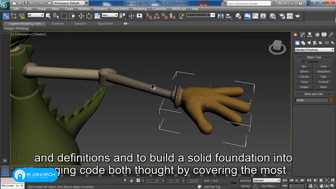This screenshot has height=189, width=336.
Task: Open Render Setup dialog
Action: click(282, 16)
